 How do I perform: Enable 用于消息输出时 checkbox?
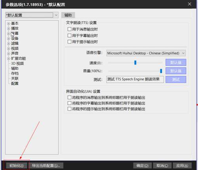tap(69, 29)
